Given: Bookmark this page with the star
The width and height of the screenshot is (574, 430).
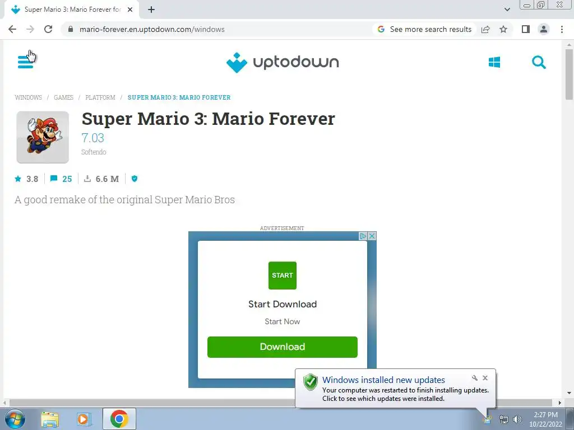Looking at the screenshot, I should [x=503, y=29].
